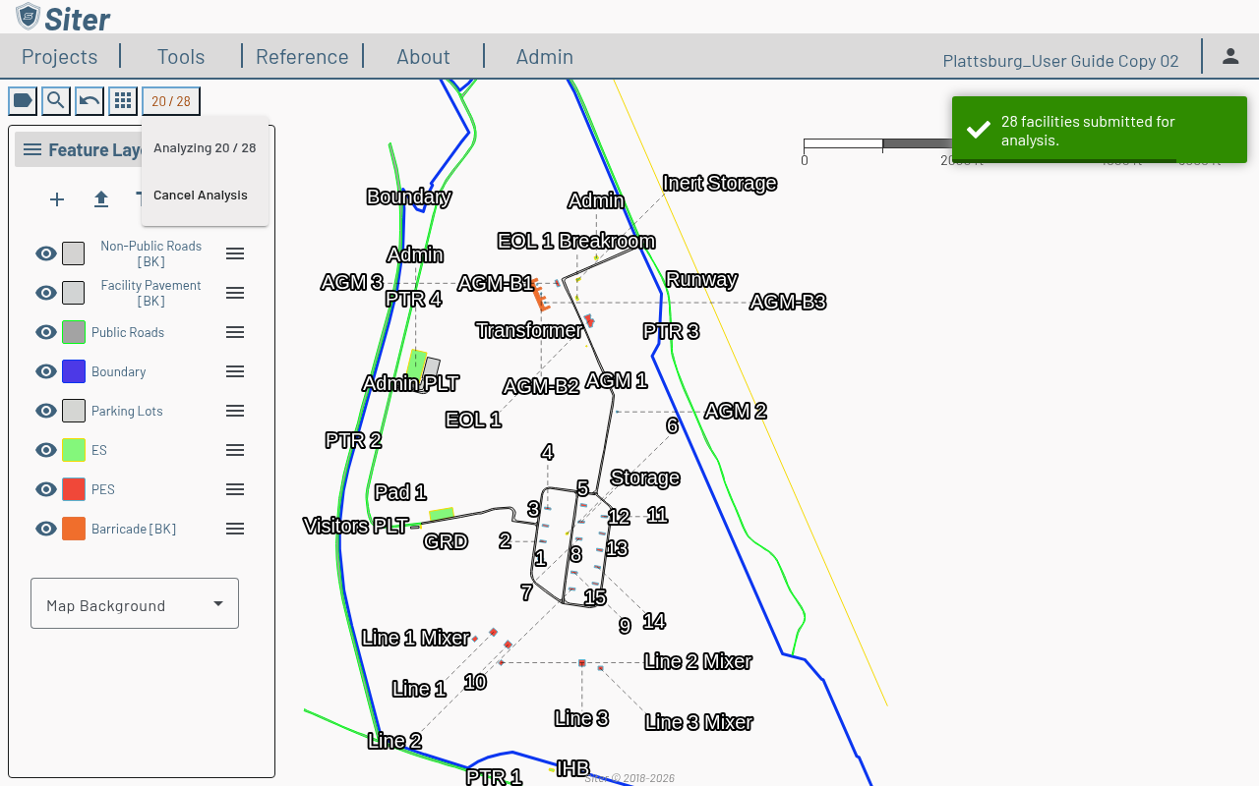The image size is (1259, 786).
Task: Toggle visibility of Boundary layer
Action: [46, 371]
